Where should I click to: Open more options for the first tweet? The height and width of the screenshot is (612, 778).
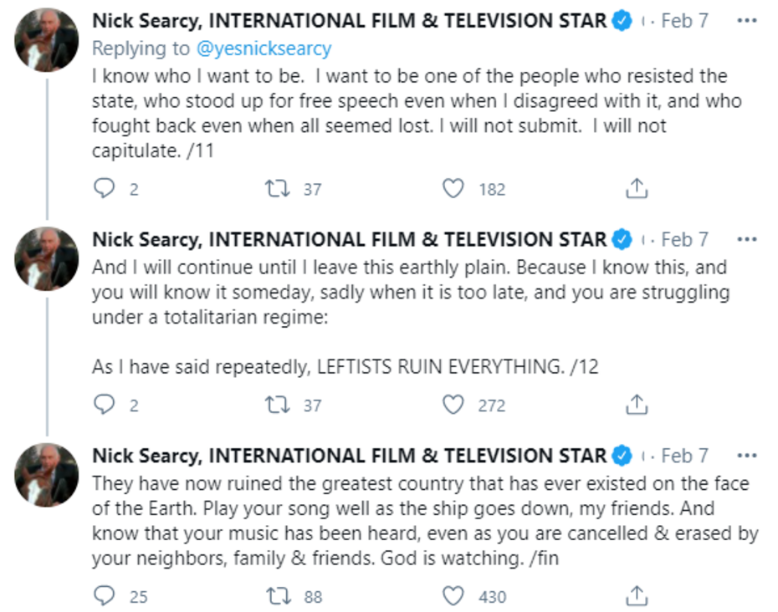tap(746, 21)
